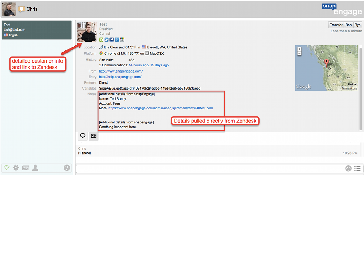Open settings with the gear icon

(16, 168)
